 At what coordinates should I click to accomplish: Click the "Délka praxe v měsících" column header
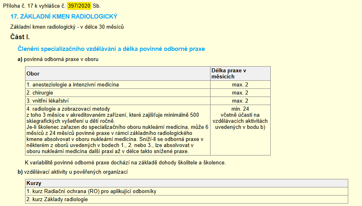click(229, 74)
